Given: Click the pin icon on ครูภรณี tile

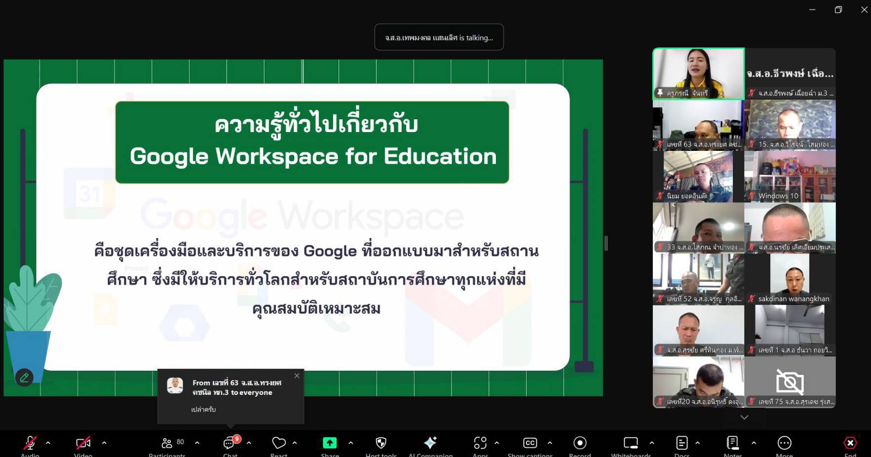Looking at the screenshot, I should pyautogui.click(x=660, y=93).
